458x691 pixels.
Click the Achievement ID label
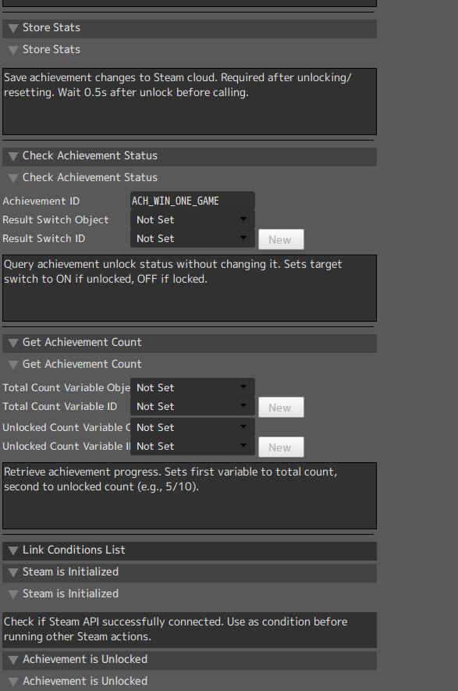click(x=41, y=201)
